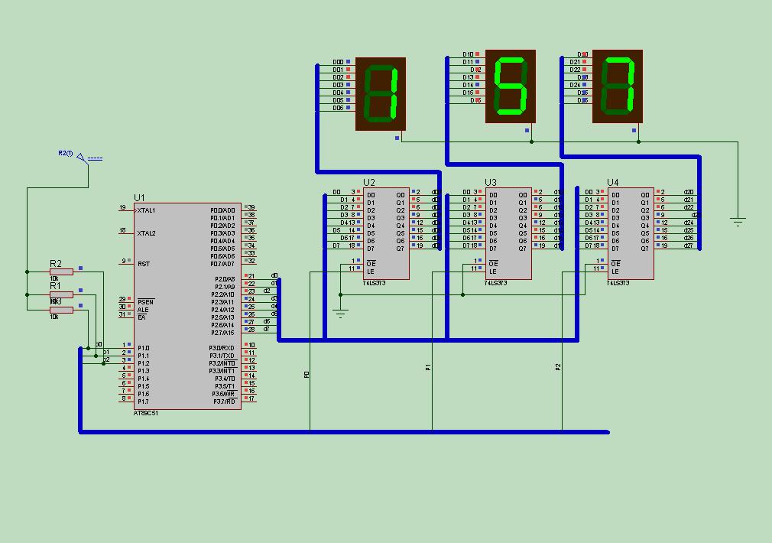Click the P0.7/AD7 pin label
Image resolution: width=772 pixels, height=543 pixels.
[223, 264]
